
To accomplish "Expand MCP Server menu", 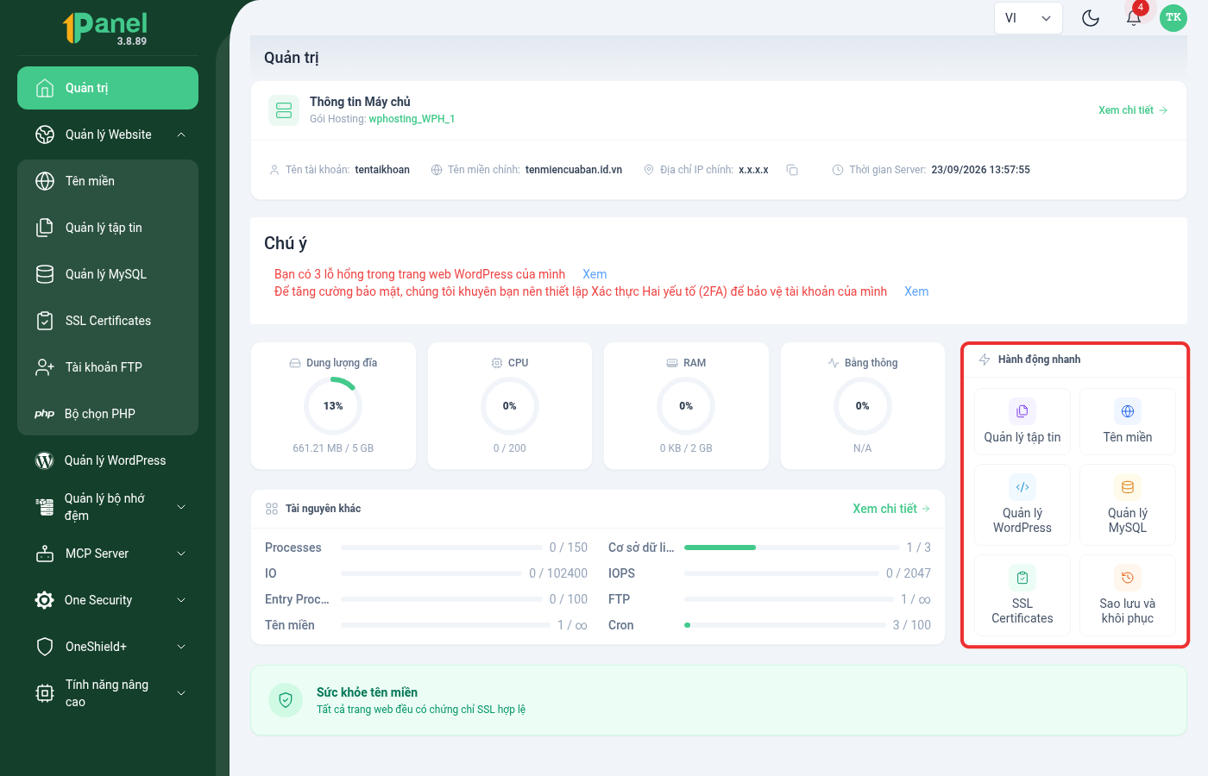I will [x=108, y=554].
